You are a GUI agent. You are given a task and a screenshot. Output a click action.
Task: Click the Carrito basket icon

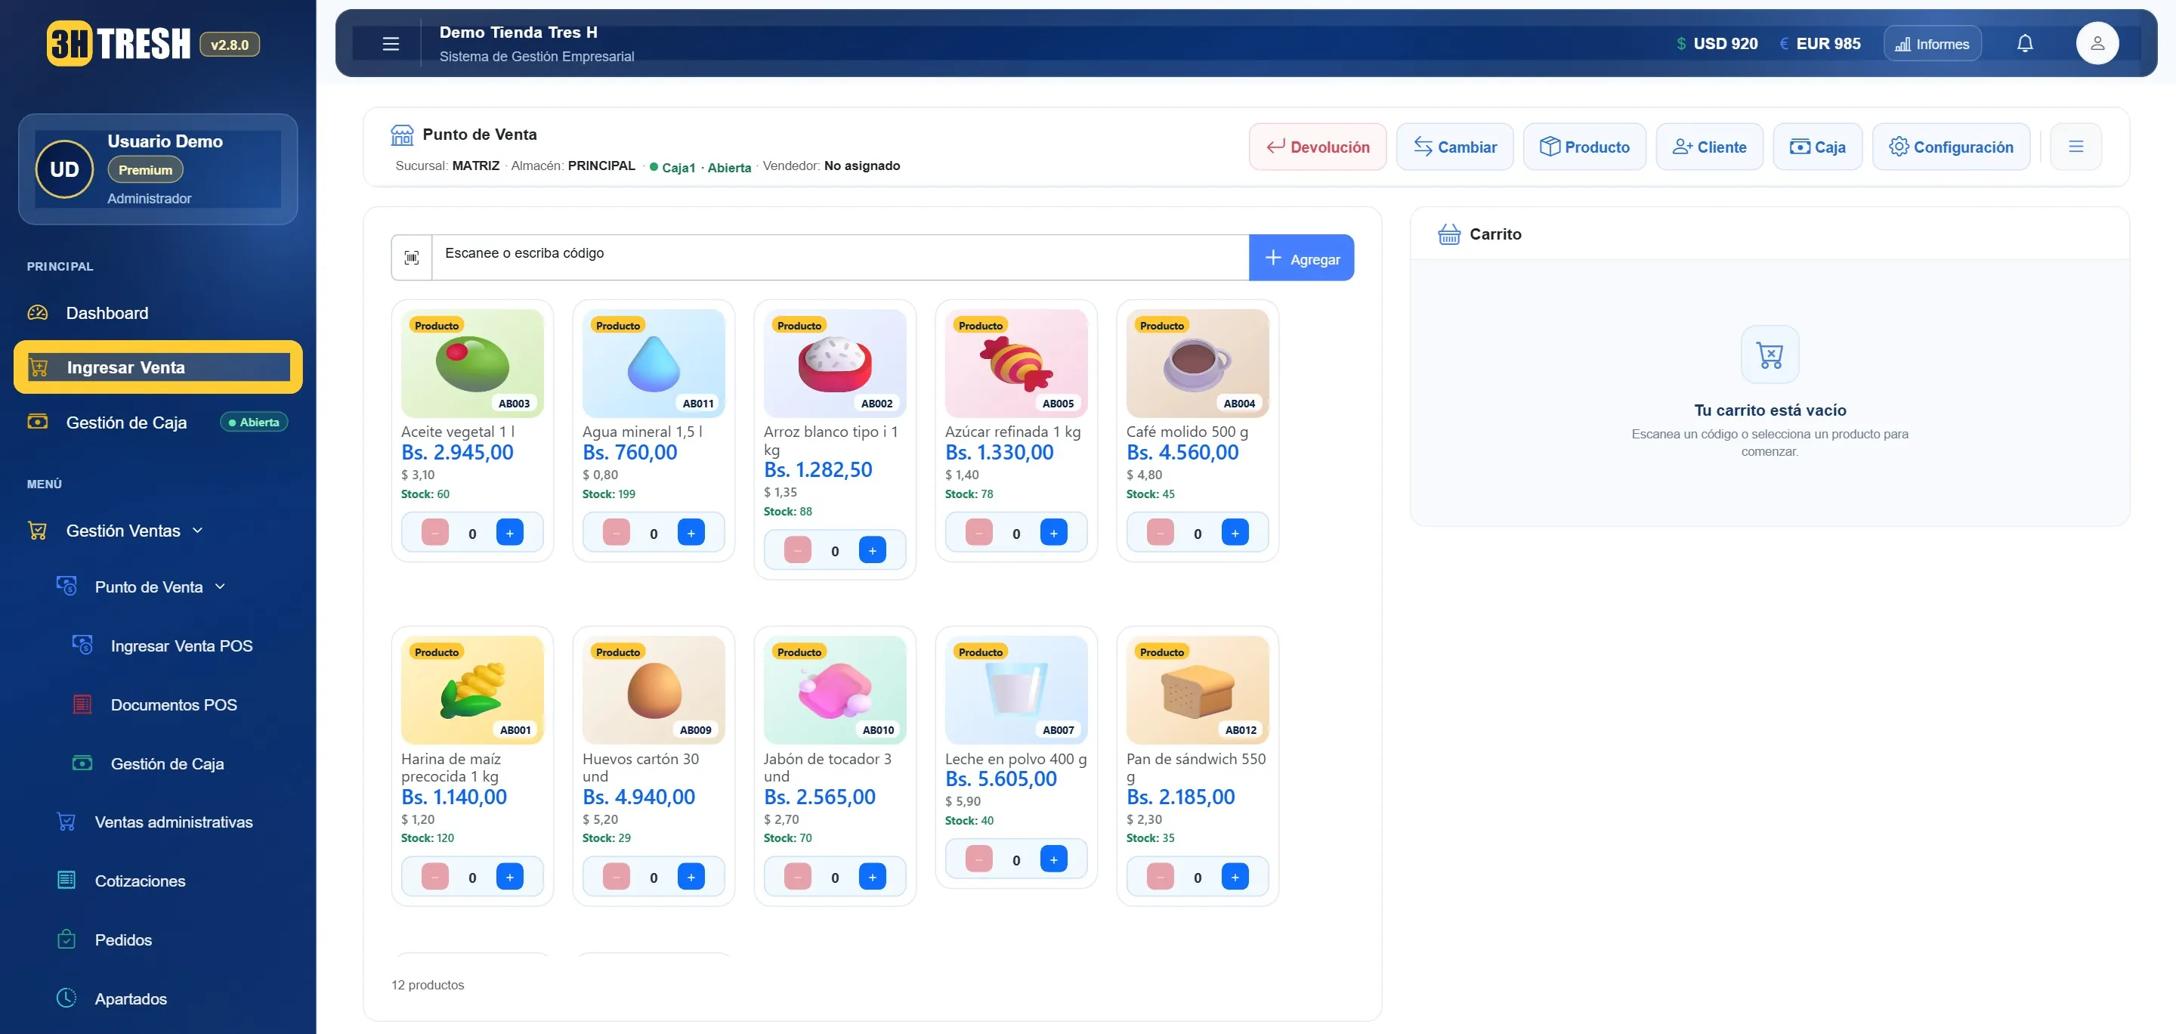click(x=1448, y=234)
